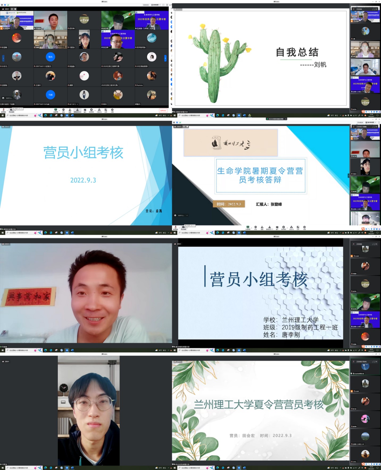This screenshot has height=470, width=381.
Task: Stop video using camera button in gallery view
Action: click(x=11, y=110)
